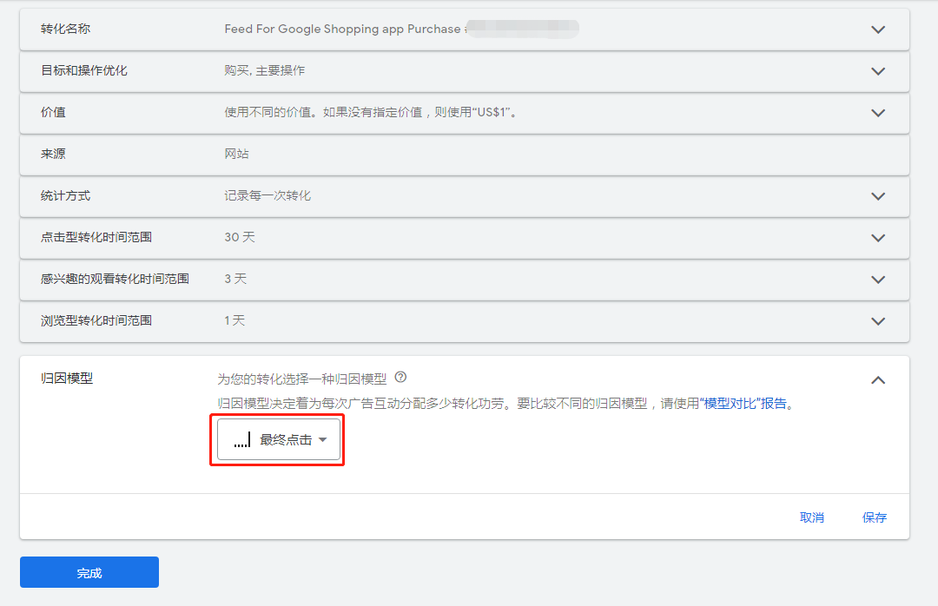
Task: Click the 取消 button
Action: (812, 517)
